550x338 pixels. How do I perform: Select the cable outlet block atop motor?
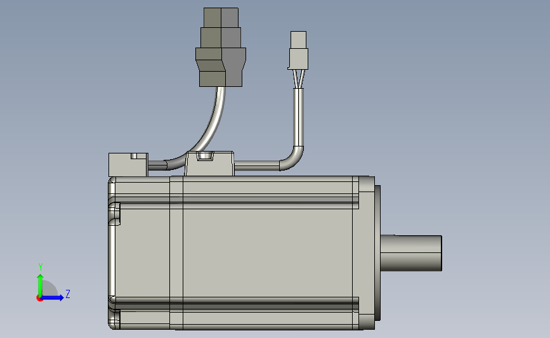click(x=209, y=164)
